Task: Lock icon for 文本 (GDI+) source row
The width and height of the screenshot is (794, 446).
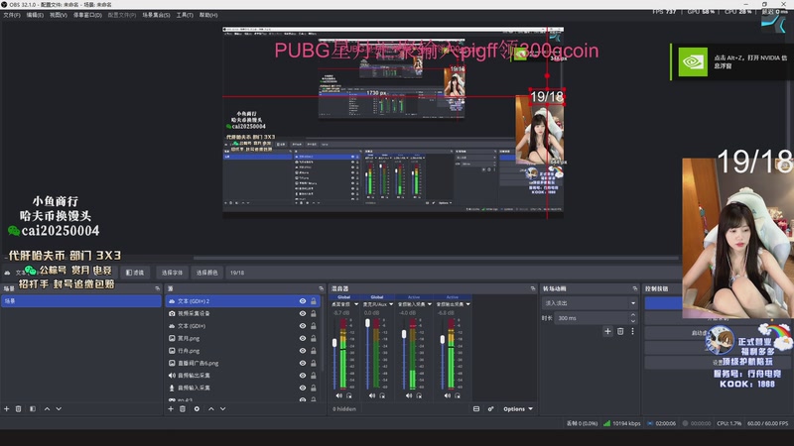Action: tap(314, 326)
